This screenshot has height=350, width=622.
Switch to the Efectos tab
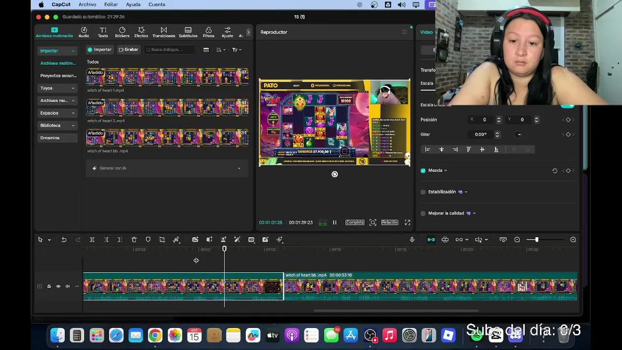(141, 33)
